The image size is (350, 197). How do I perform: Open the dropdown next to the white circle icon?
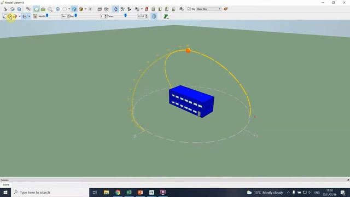click(69, 9)
